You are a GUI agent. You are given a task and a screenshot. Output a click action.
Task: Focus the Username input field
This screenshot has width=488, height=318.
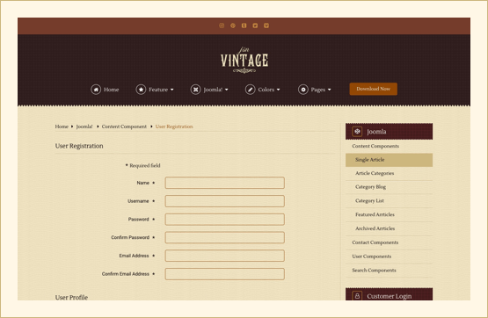click(225, 201)
